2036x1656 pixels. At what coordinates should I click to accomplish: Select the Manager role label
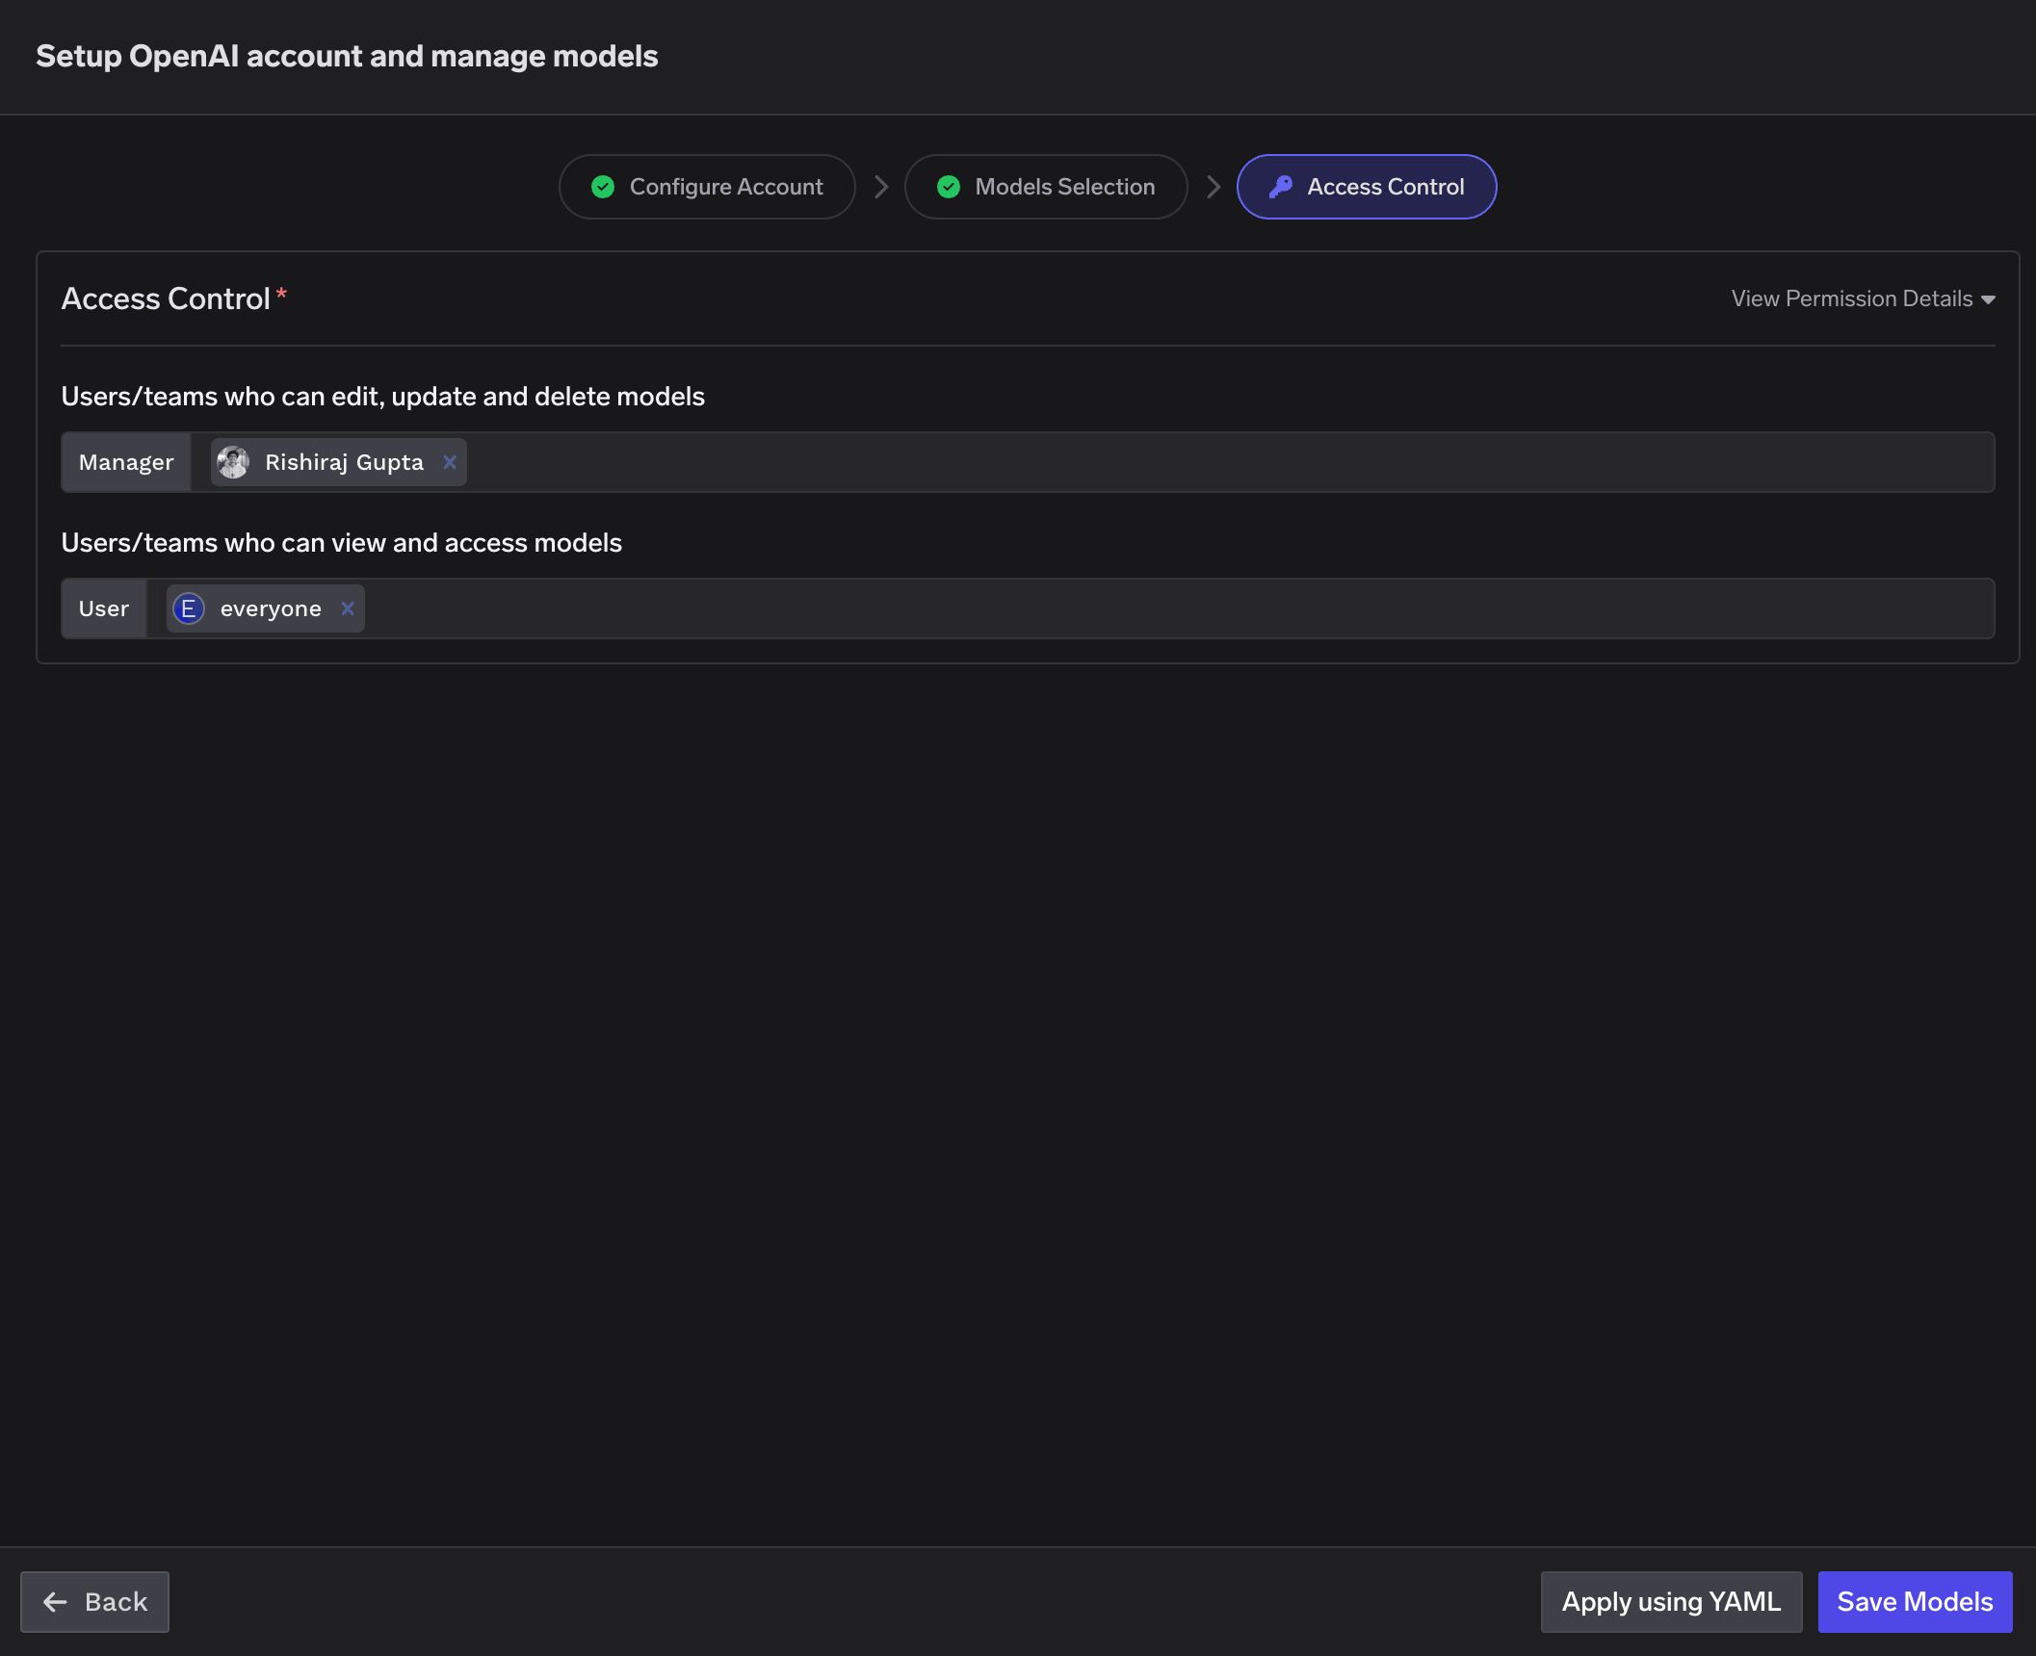[x=125, y=462]
